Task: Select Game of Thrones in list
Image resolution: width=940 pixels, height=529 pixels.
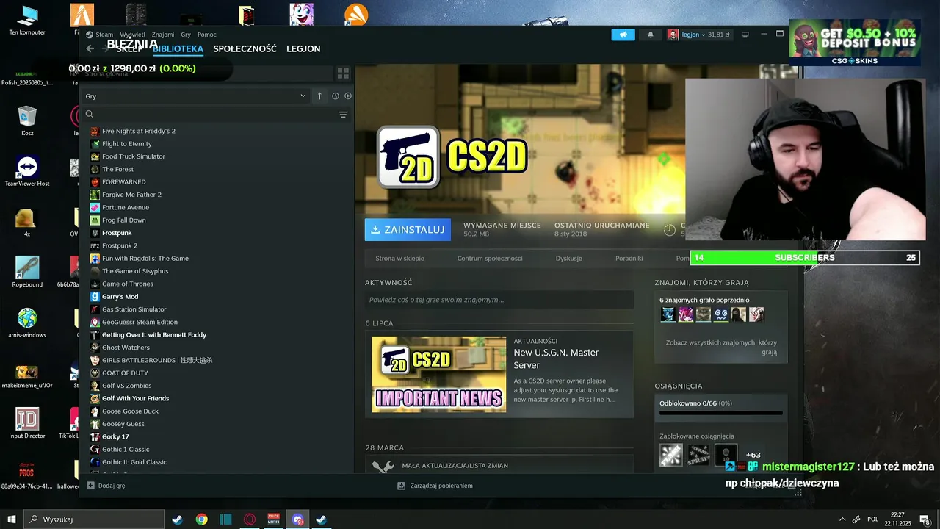Action: pos(128,284)
